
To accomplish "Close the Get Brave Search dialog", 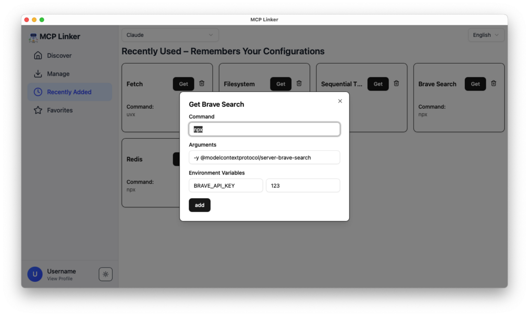I will click(340, 101).
